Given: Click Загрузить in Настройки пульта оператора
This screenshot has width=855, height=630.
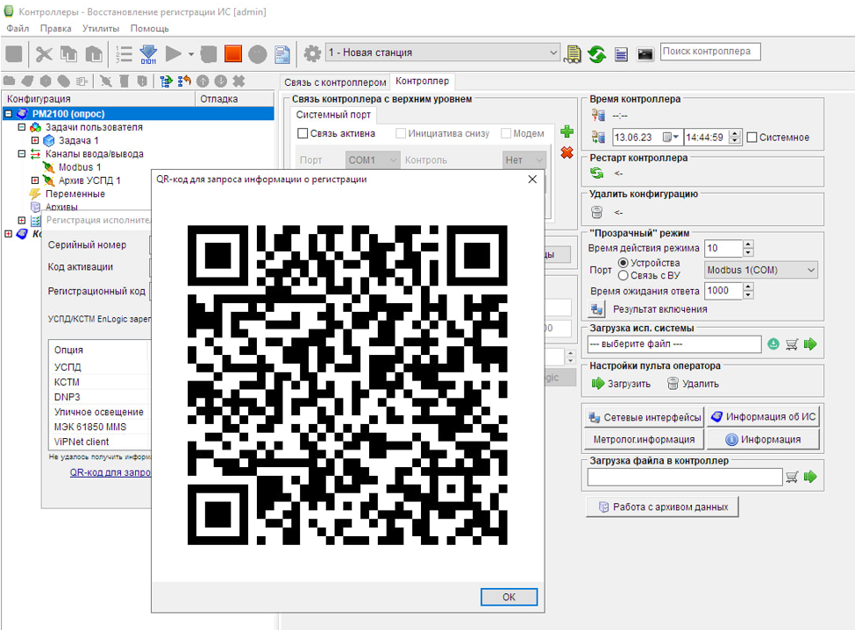Looking at the screenshot, I should point(621,384).
